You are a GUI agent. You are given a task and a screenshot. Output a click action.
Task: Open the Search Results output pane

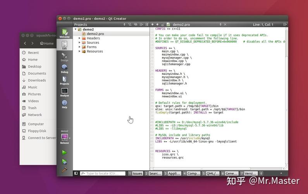[153, 173]
